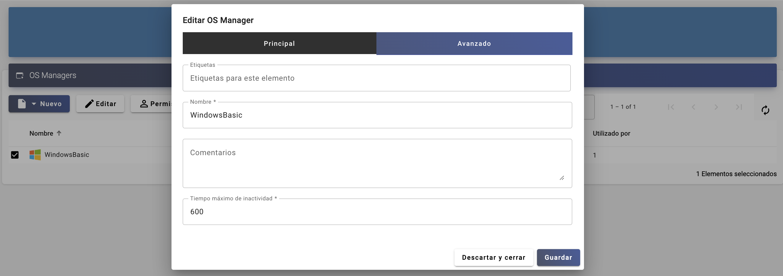This screenshot has width=783, height=276.
Task: Click previous page arrow icon
Action: [693, 107]
